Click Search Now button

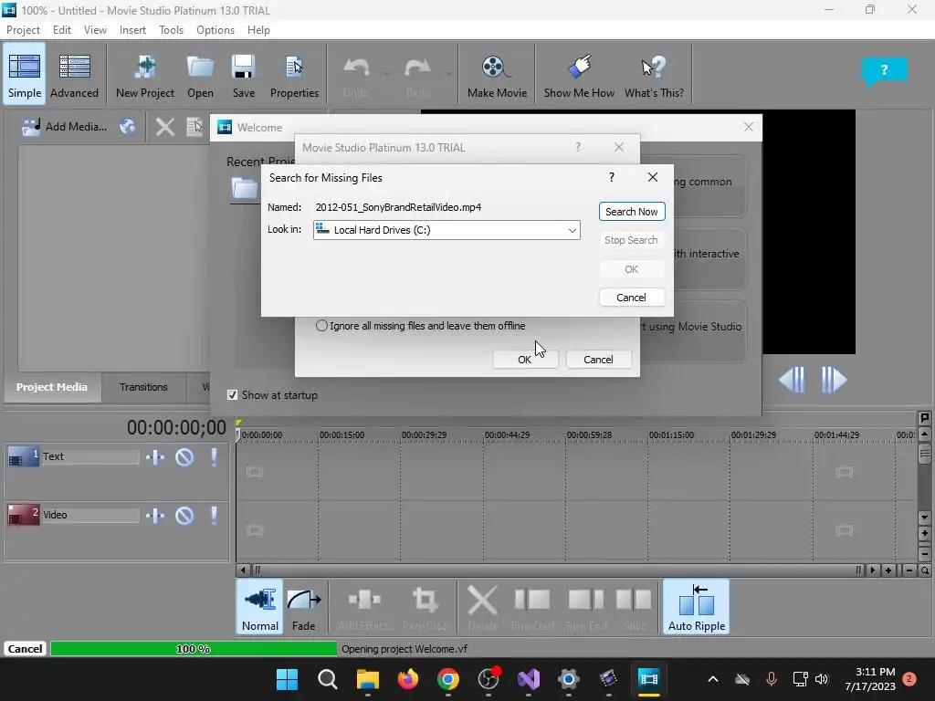[x=632, y=212]
